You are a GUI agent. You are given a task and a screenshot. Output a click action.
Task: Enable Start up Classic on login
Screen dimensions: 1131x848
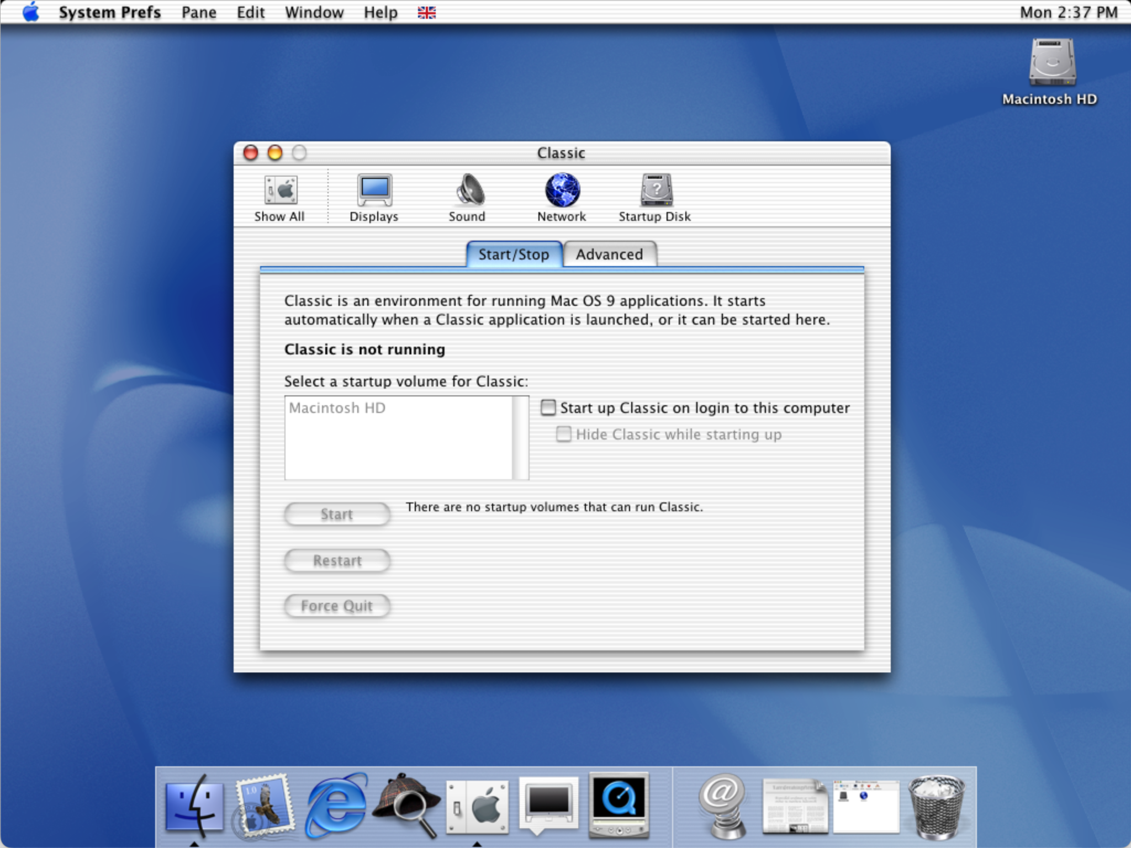point(548,408)
